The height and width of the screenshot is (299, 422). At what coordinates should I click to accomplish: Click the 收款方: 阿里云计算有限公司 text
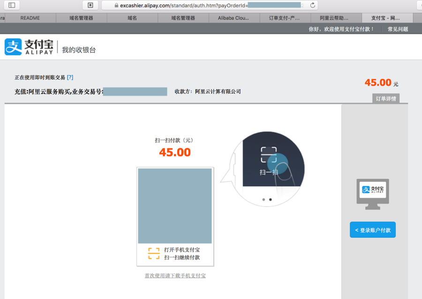(208, 91)
